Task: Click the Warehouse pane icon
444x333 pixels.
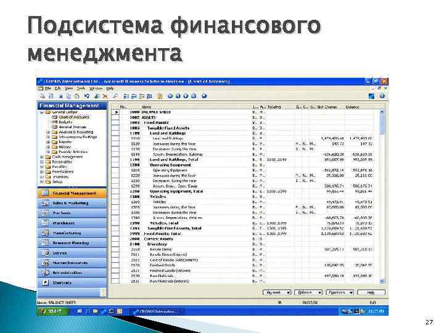Action: tap(45, 223)
